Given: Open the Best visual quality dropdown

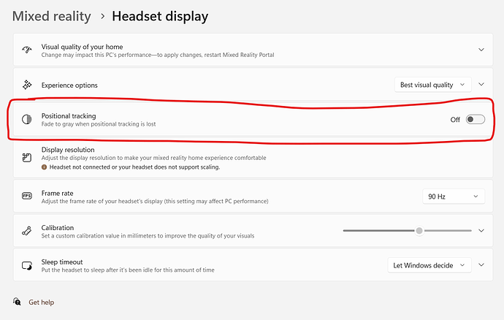Looking at the screenshot, I should pos(432,85).
